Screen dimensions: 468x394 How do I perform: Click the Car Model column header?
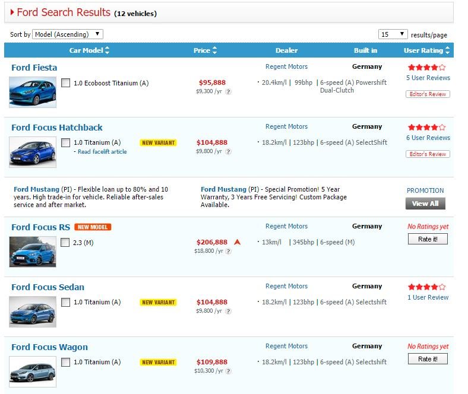(x=86, y=50)
